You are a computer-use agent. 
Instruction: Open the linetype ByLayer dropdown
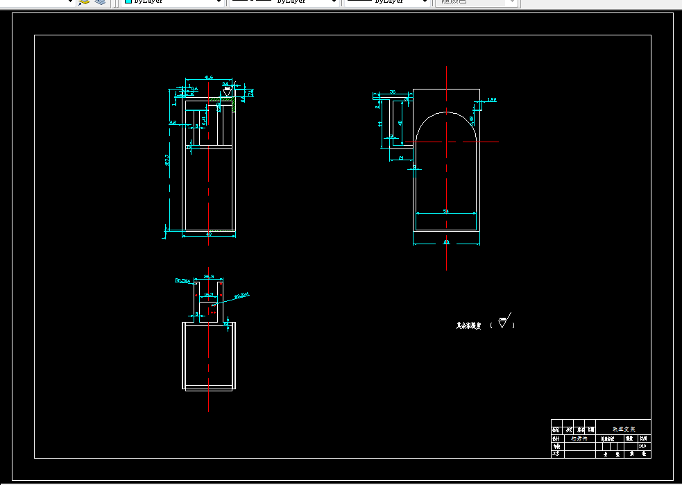point(284,2)
